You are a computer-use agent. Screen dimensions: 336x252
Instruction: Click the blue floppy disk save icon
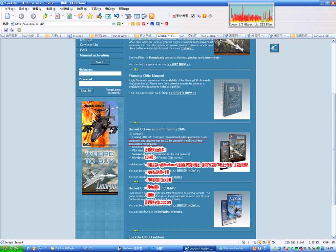[6, 30]
